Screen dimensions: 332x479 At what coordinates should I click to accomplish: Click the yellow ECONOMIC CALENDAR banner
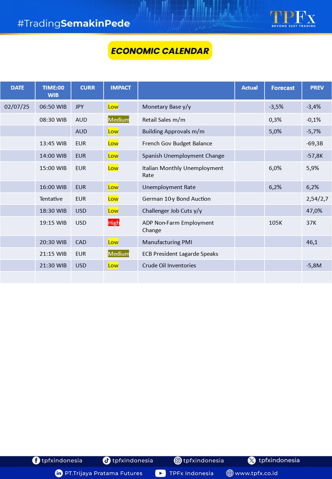click(160, 51)
